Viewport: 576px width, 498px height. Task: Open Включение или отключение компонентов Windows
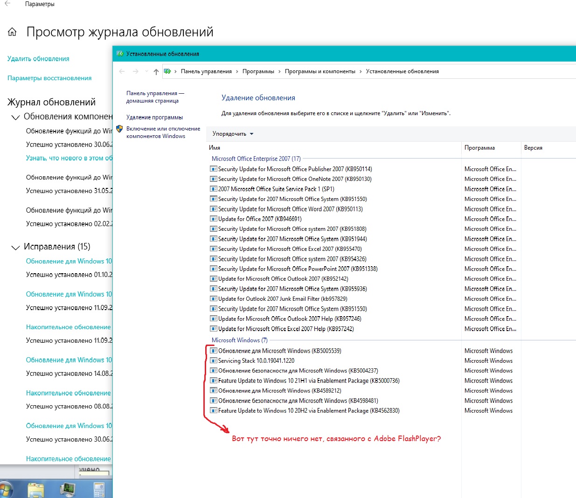tap(163, 132)
